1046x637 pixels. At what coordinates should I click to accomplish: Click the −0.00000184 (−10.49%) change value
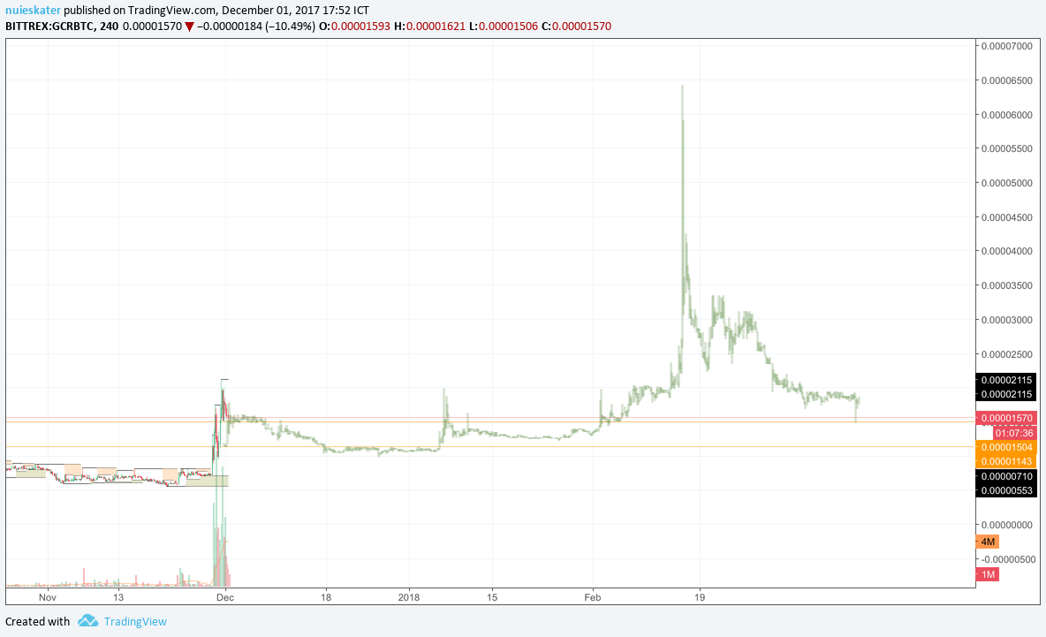pyautogui.click(x=257, y=26)
